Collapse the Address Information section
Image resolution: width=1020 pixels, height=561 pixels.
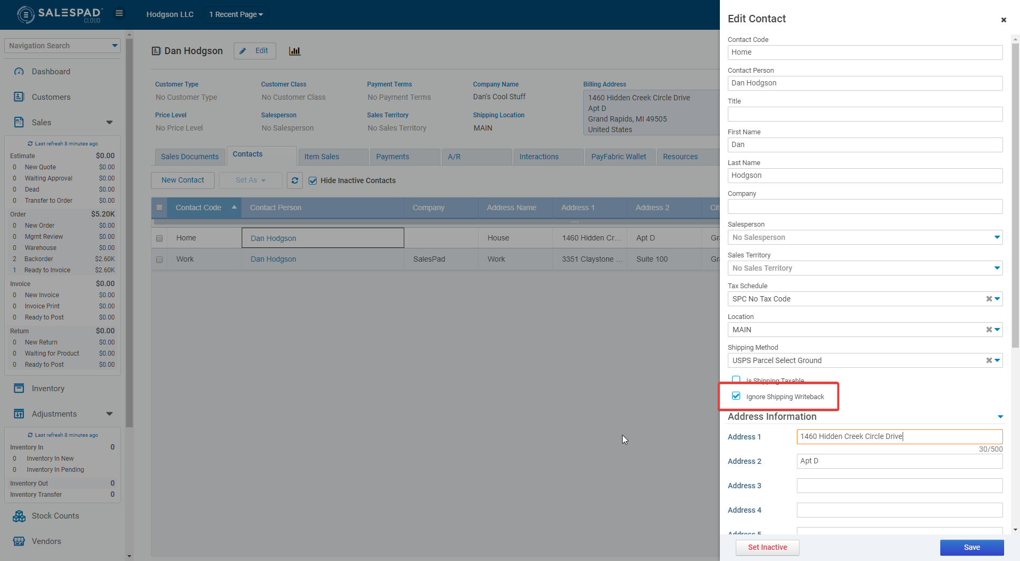pyautogui.click(x=1000, y=417)
